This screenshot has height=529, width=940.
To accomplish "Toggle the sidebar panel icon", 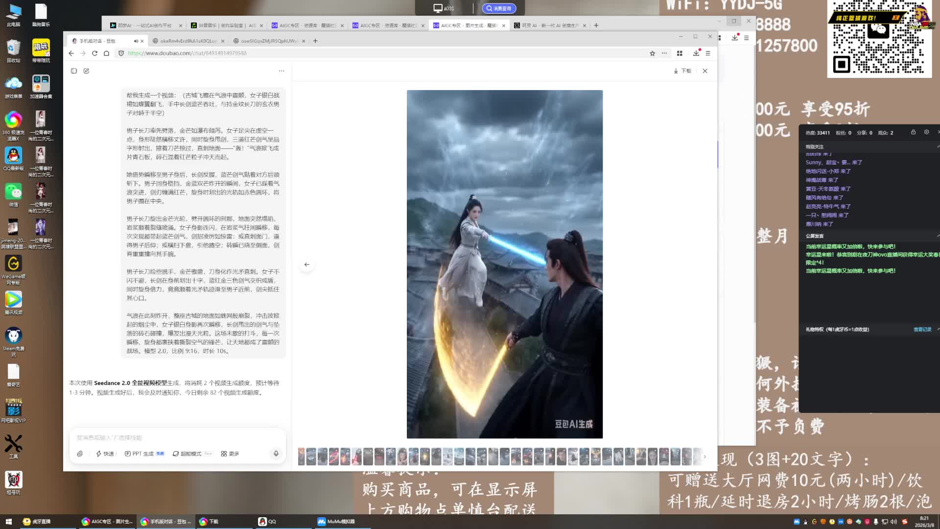I will click(x=74, y=71).
